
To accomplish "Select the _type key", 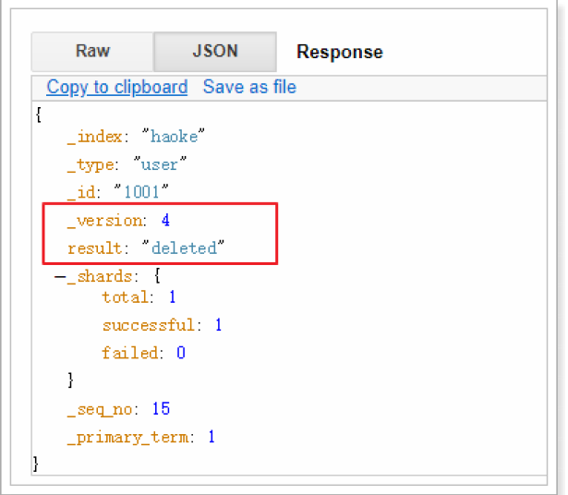I will point(91,164).
